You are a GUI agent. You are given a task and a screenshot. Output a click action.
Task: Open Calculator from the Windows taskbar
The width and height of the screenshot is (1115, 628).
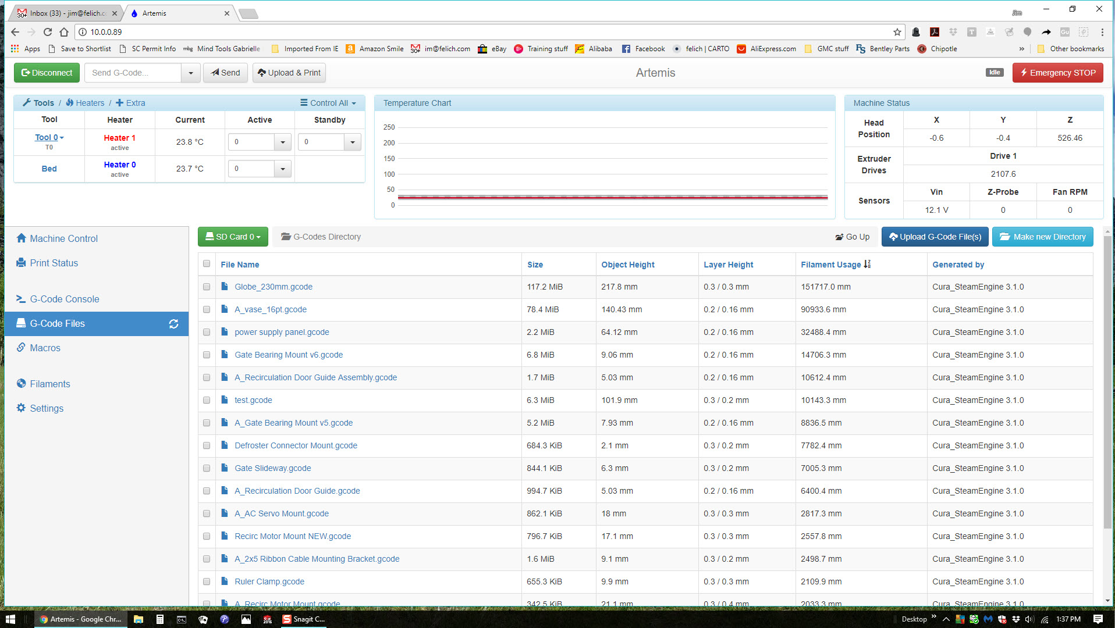pyautogui.click(x=159, y=619)
